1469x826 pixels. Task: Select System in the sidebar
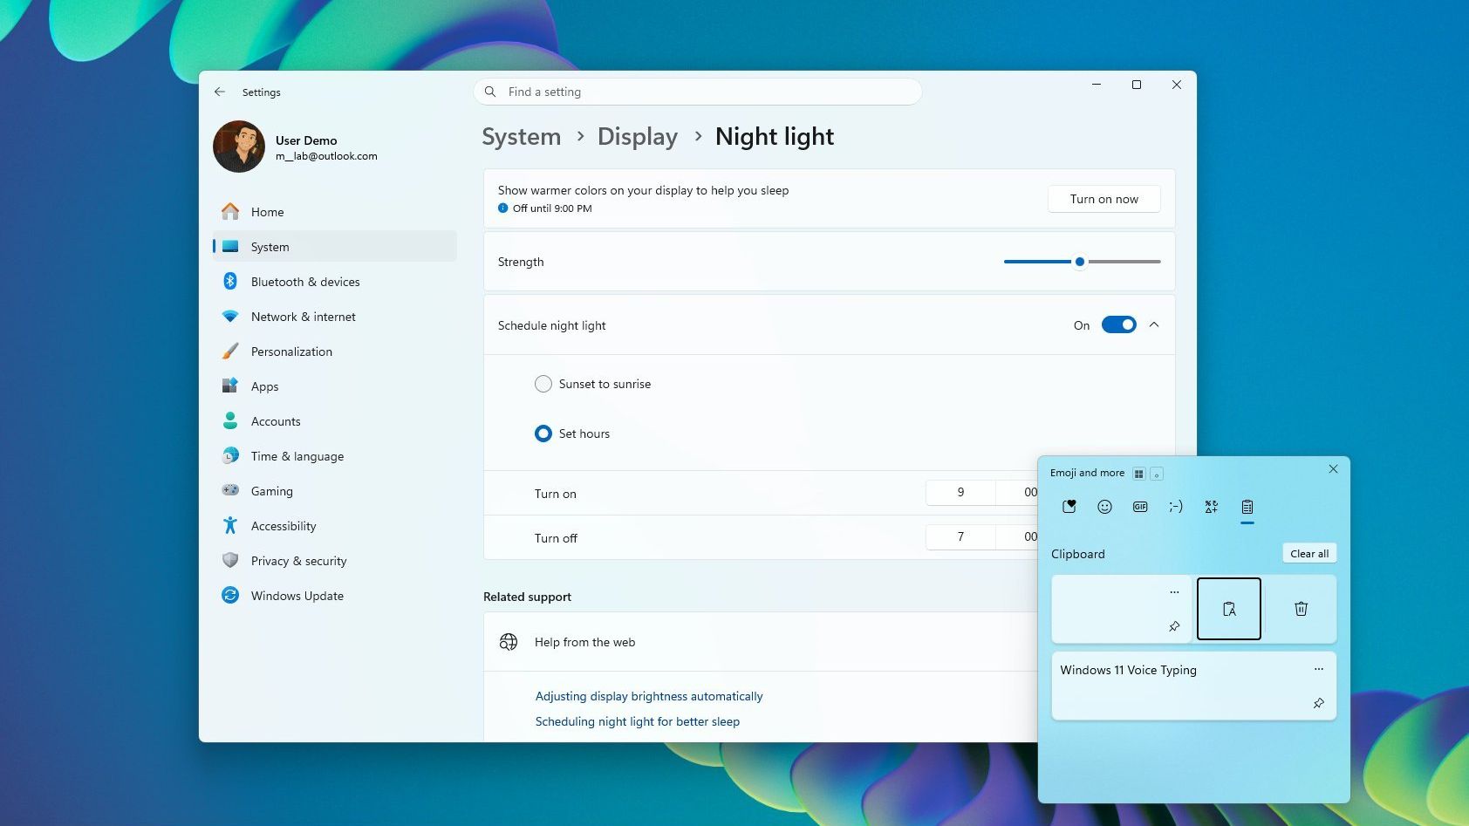click(335, 247)
